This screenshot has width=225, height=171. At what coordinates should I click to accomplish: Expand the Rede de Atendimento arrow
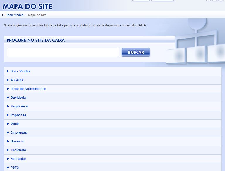tap(8, 89)
